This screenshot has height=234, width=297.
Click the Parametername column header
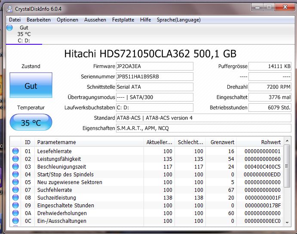pyautogui.click(x=89, y=142)
